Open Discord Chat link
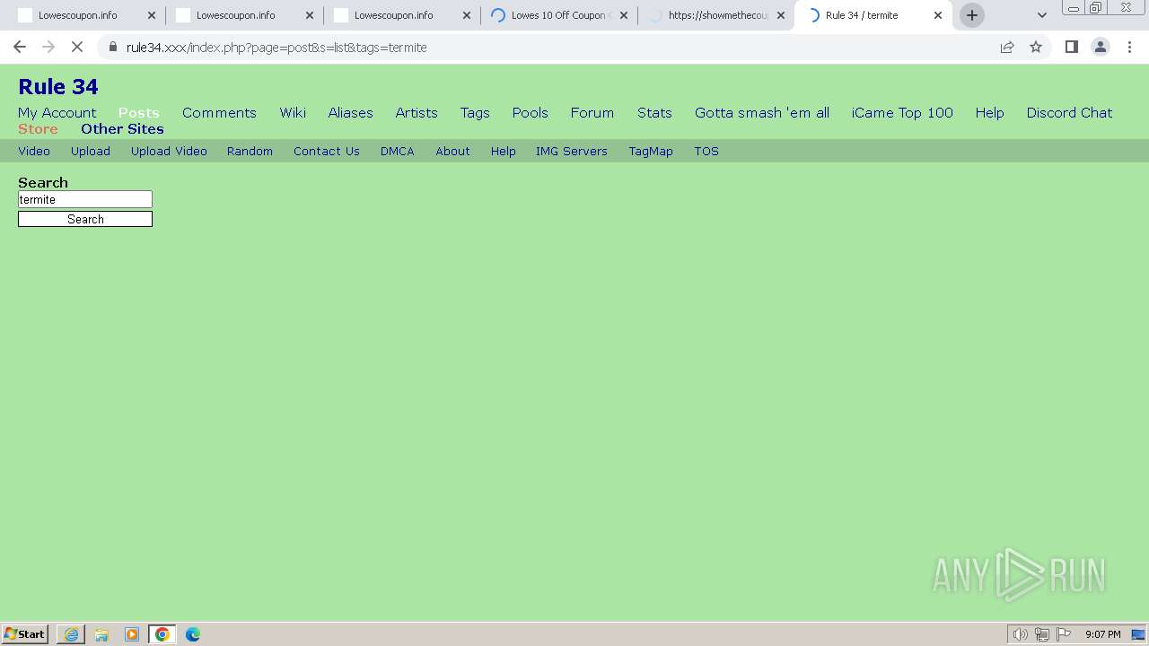Screen dimensions: 1149x646 1069,112
